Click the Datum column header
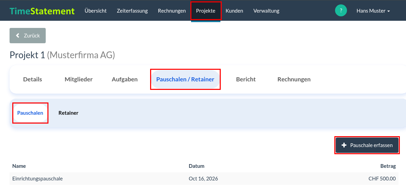Viewport: 406px width, 192px height. (x=197, y=166)
